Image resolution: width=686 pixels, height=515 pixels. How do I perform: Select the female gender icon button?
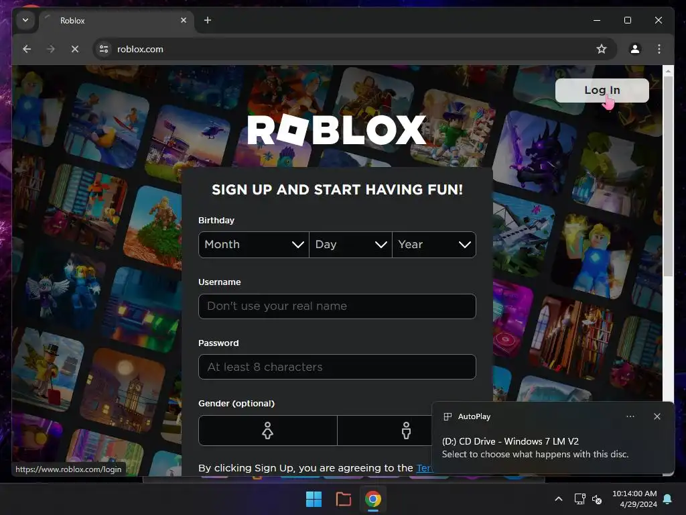[x=268, y=431]
